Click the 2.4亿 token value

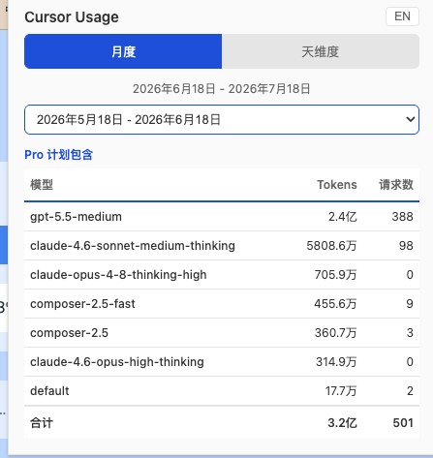click(x=343, y=217)
